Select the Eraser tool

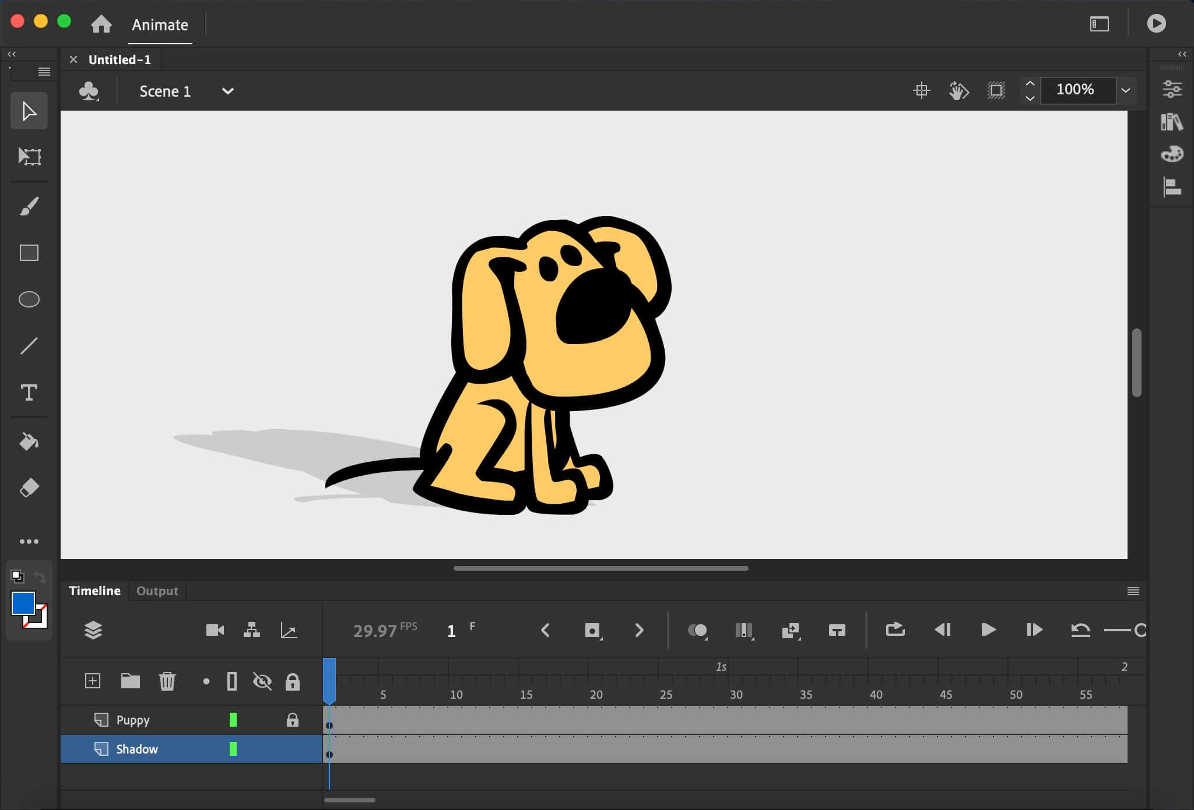click(x=29, y=487)
